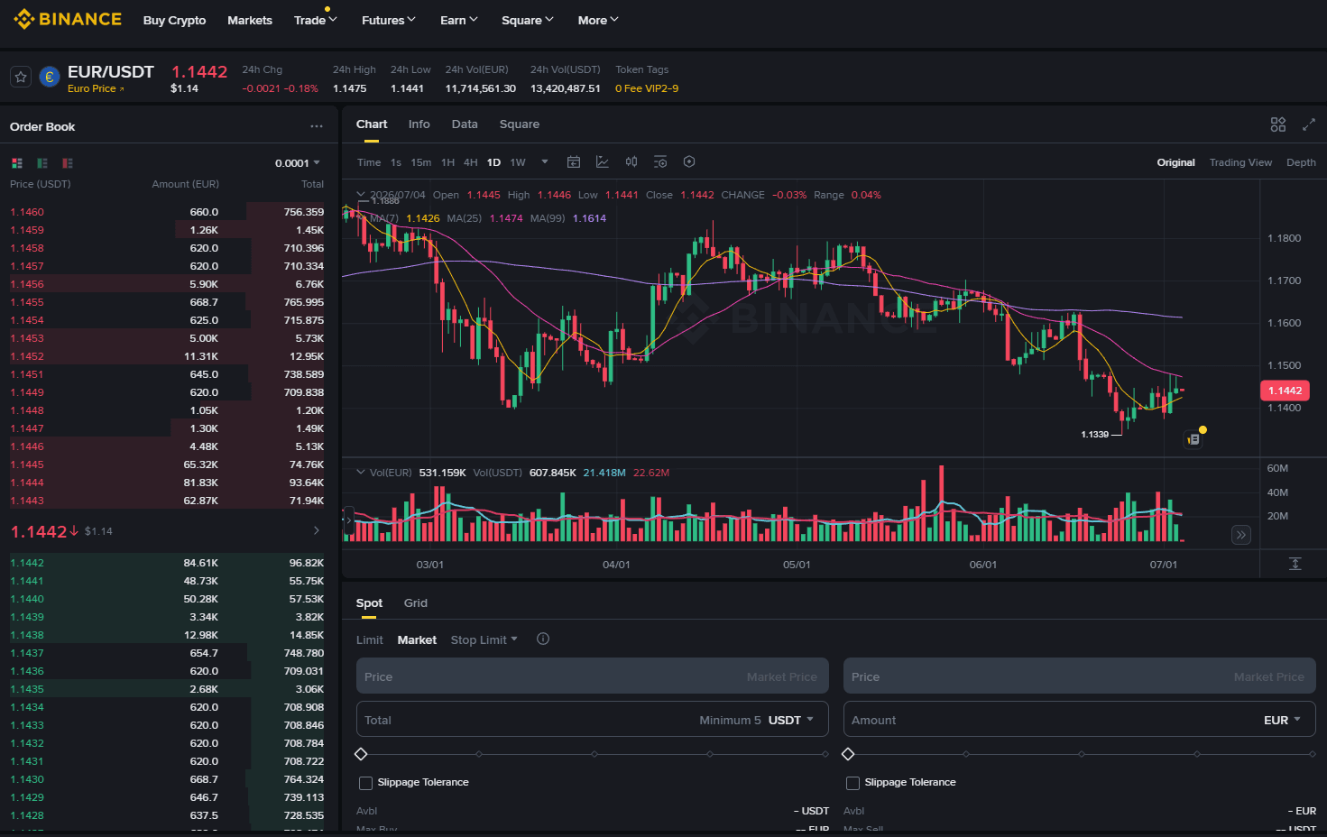Open the chart calendar date picker icon
The height and width of the screenshot is (837, 1327).
[574, 162]
